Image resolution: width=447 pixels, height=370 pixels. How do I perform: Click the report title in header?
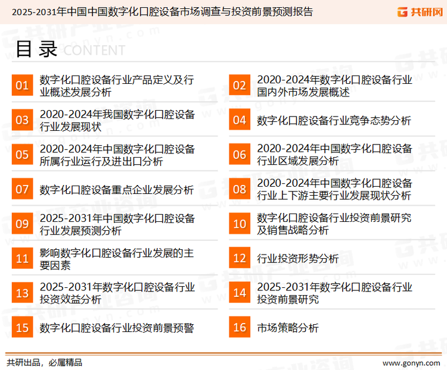coord(162,12)
